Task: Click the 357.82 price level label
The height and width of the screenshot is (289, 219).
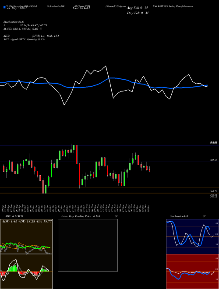Action: point(213,161)
